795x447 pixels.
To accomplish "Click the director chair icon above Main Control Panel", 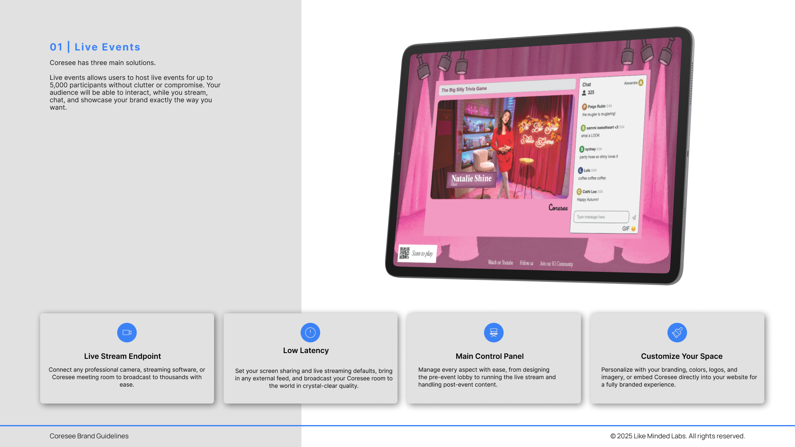I will tap(494, 332).
